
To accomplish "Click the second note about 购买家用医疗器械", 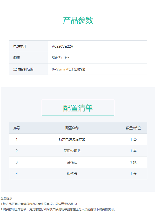I will pyautogui.click(x=58, y=209).
